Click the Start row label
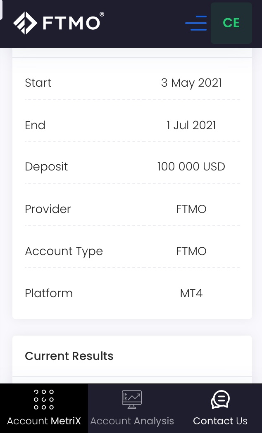262x433 pixels. 38,83
